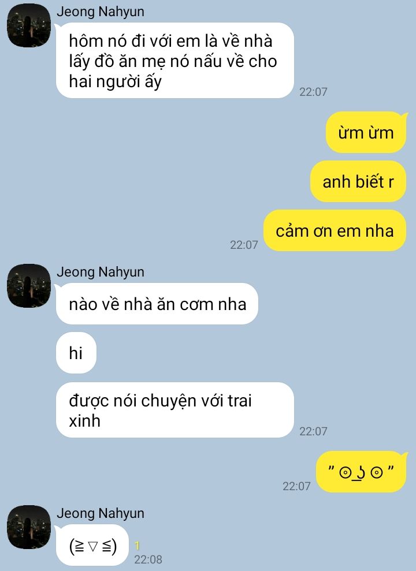Tap Jeong Nahyun's avatar beside 'nào về nhà'
416x571 pixels.
coord(29,286)
